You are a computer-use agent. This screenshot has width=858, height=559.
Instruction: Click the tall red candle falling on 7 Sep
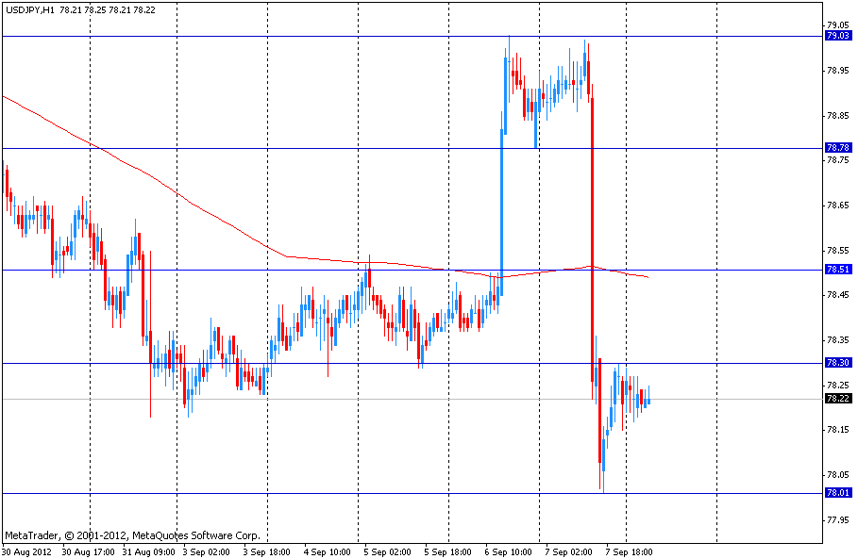pos(592,240)
